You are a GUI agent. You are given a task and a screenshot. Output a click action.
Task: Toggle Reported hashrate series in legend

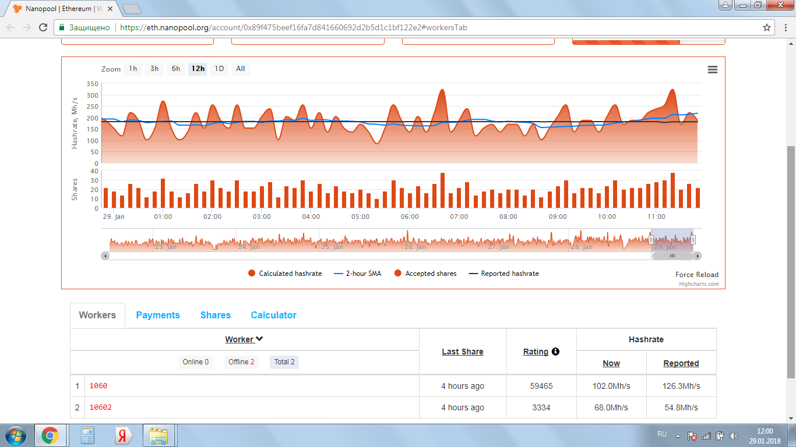504,274
